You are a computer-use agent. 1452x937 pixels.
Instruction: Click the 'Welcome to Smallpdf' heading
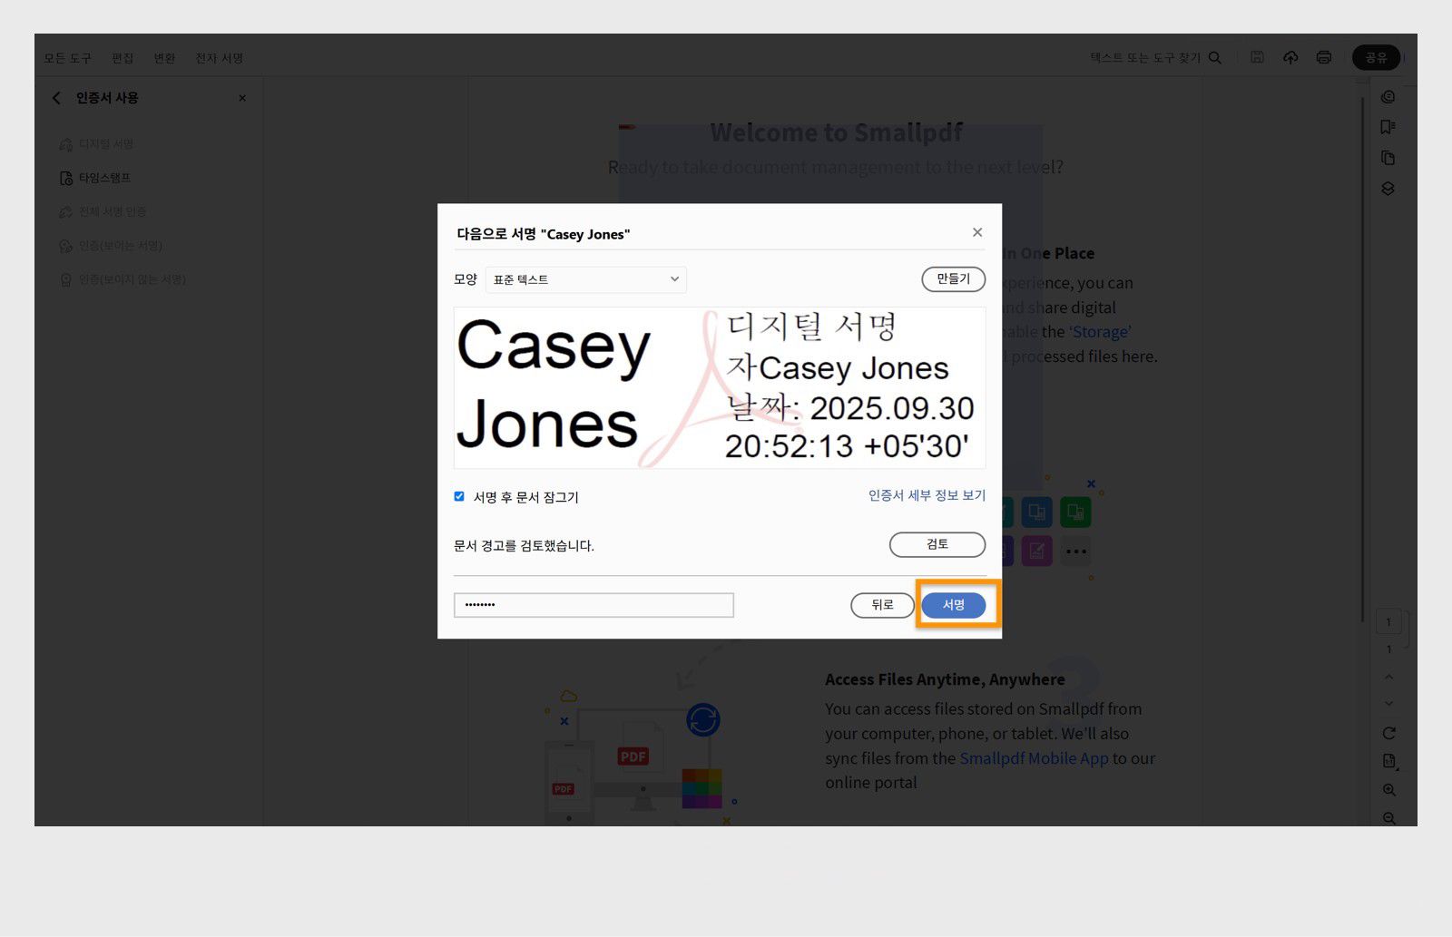click(836, 132)
